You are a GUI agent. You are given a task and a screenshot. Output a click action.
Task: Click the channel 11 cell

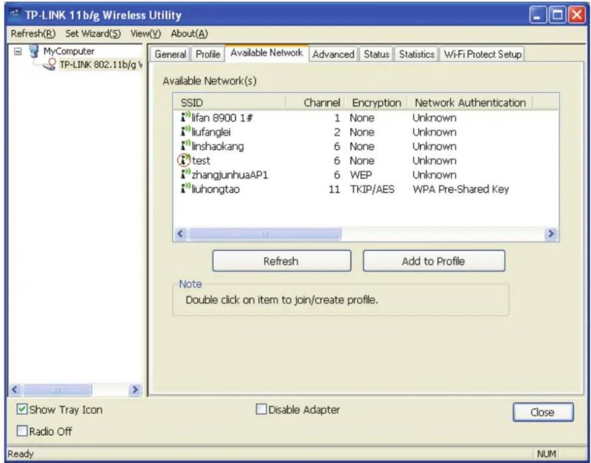(334, 189)
